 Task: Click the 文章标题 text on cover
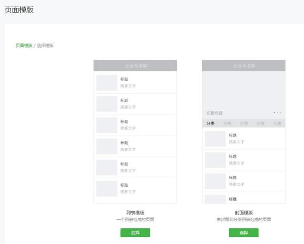214,113
